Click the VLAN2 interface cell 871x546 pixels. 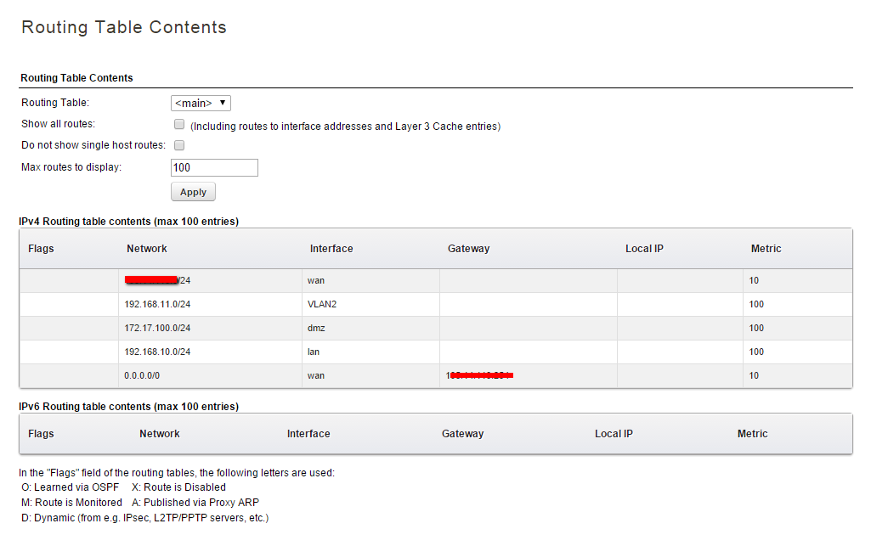[322, 304]
